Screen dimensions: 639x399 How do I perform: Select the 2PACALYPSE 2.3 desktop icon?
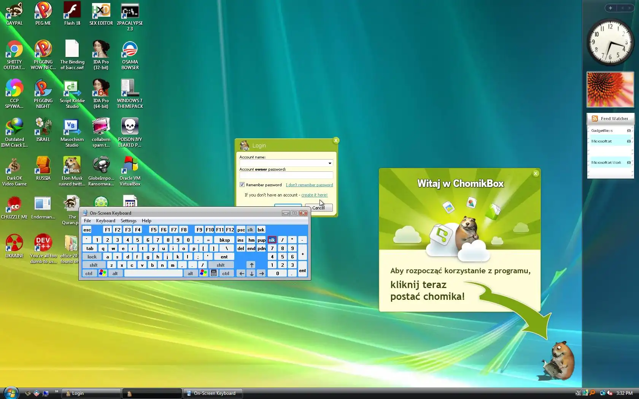130,16
